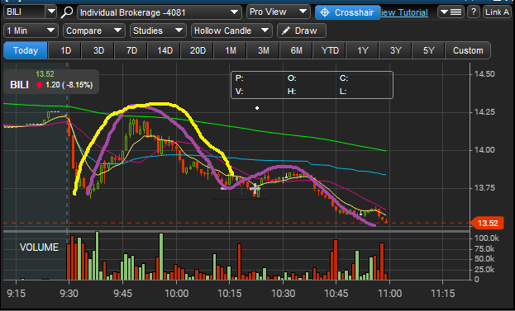
Task: Click the magnifier symbol search icon
Action: click(x=67, y=12)
